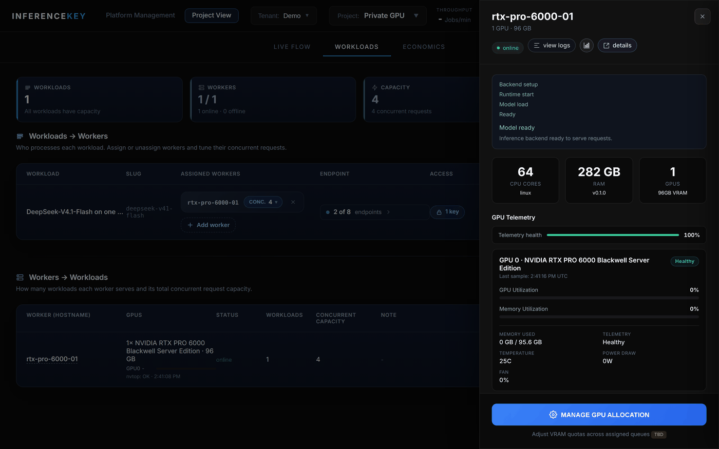Image resolution: width=719 pixels, height=449 pixels.
Task: Open the details external link button
Action: 617,46
